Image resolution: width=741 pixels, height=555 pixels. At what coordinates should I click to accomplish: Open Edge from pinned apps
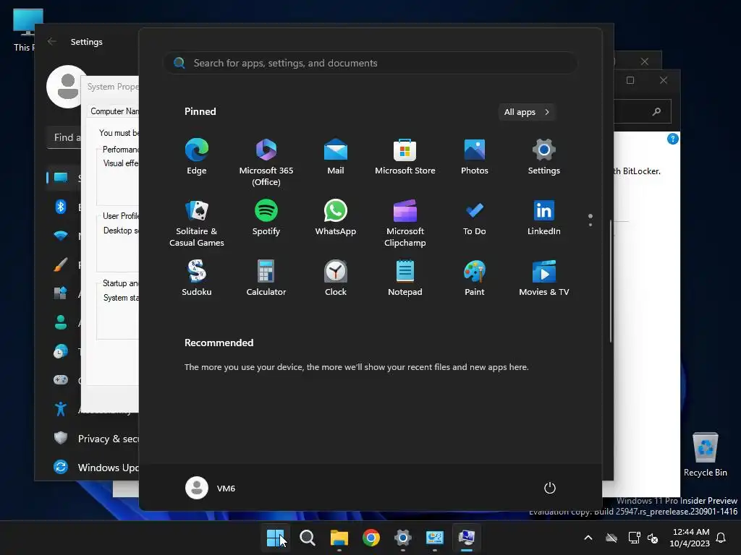pyautogui.click(x=197, y=157)
